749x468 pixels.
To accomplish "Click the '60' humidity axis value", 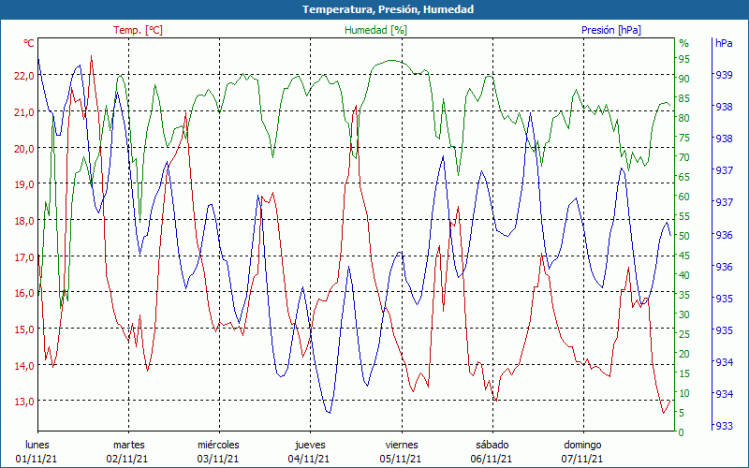I will pos(684,197).
